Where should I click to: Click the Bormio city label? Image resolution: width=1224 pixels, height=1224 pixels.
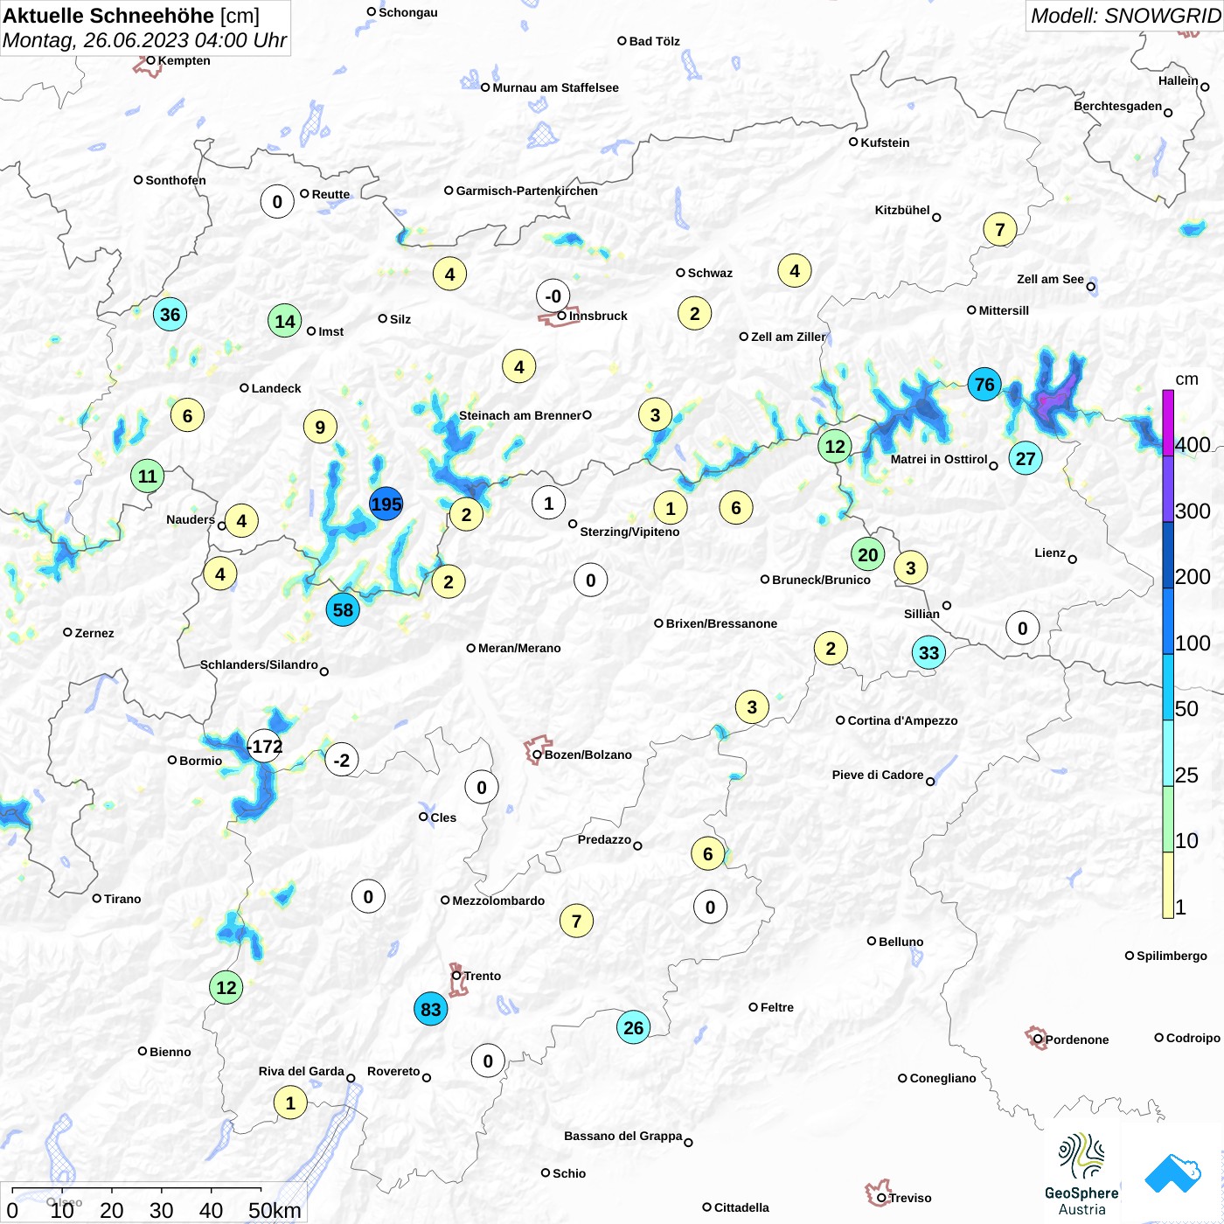click(200, 761)
